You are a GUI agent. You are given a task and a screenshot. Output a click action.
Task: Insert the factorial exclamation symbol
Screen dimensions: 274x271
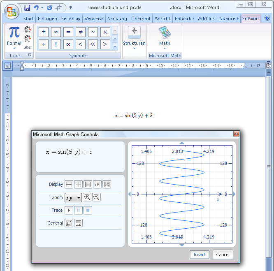pos(56,44)
